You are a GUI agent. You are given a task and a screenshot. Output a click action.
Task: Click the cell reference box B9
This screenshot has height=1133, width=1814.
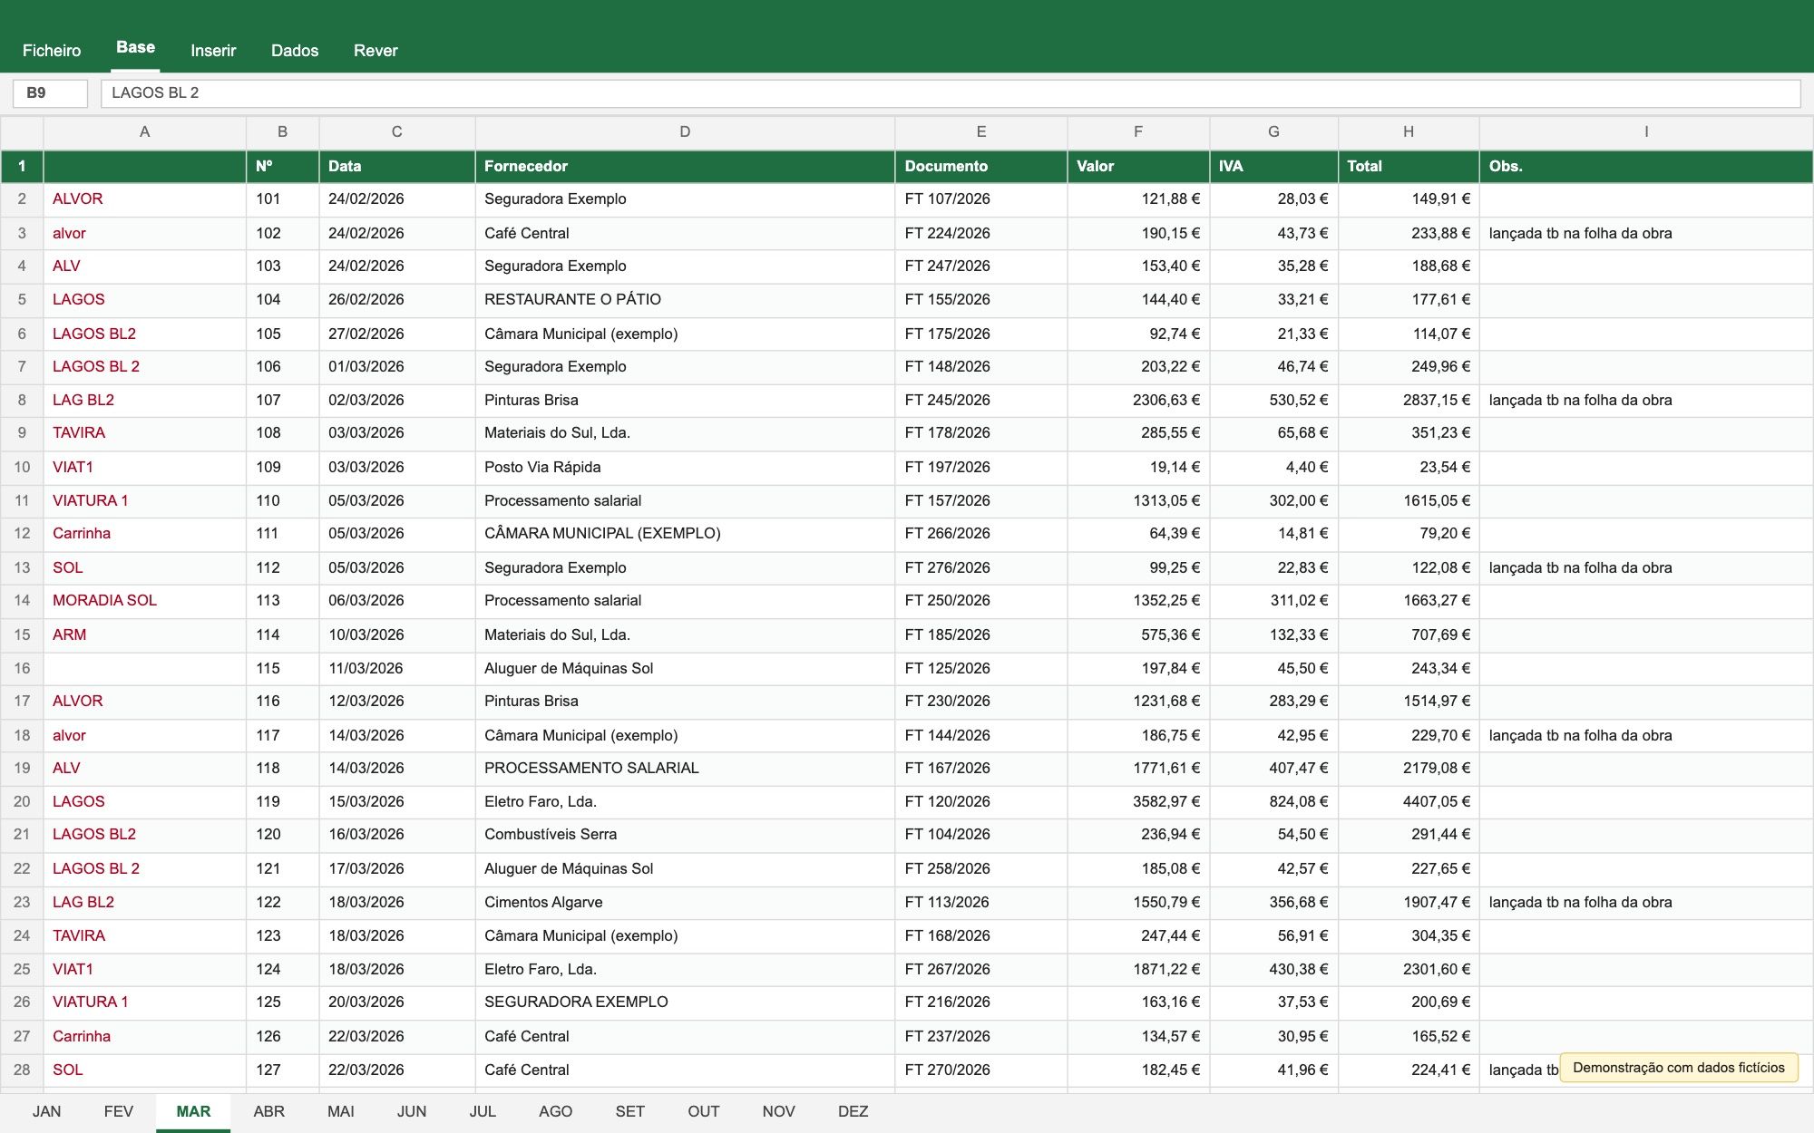[x=50, y=92]
